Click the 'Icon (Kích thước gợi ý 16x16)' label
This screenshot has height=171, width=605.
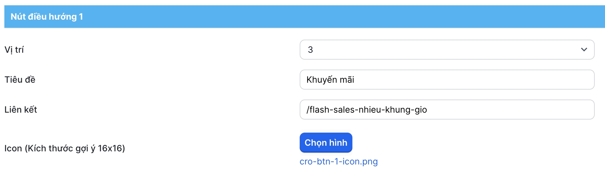click(65, 148)
